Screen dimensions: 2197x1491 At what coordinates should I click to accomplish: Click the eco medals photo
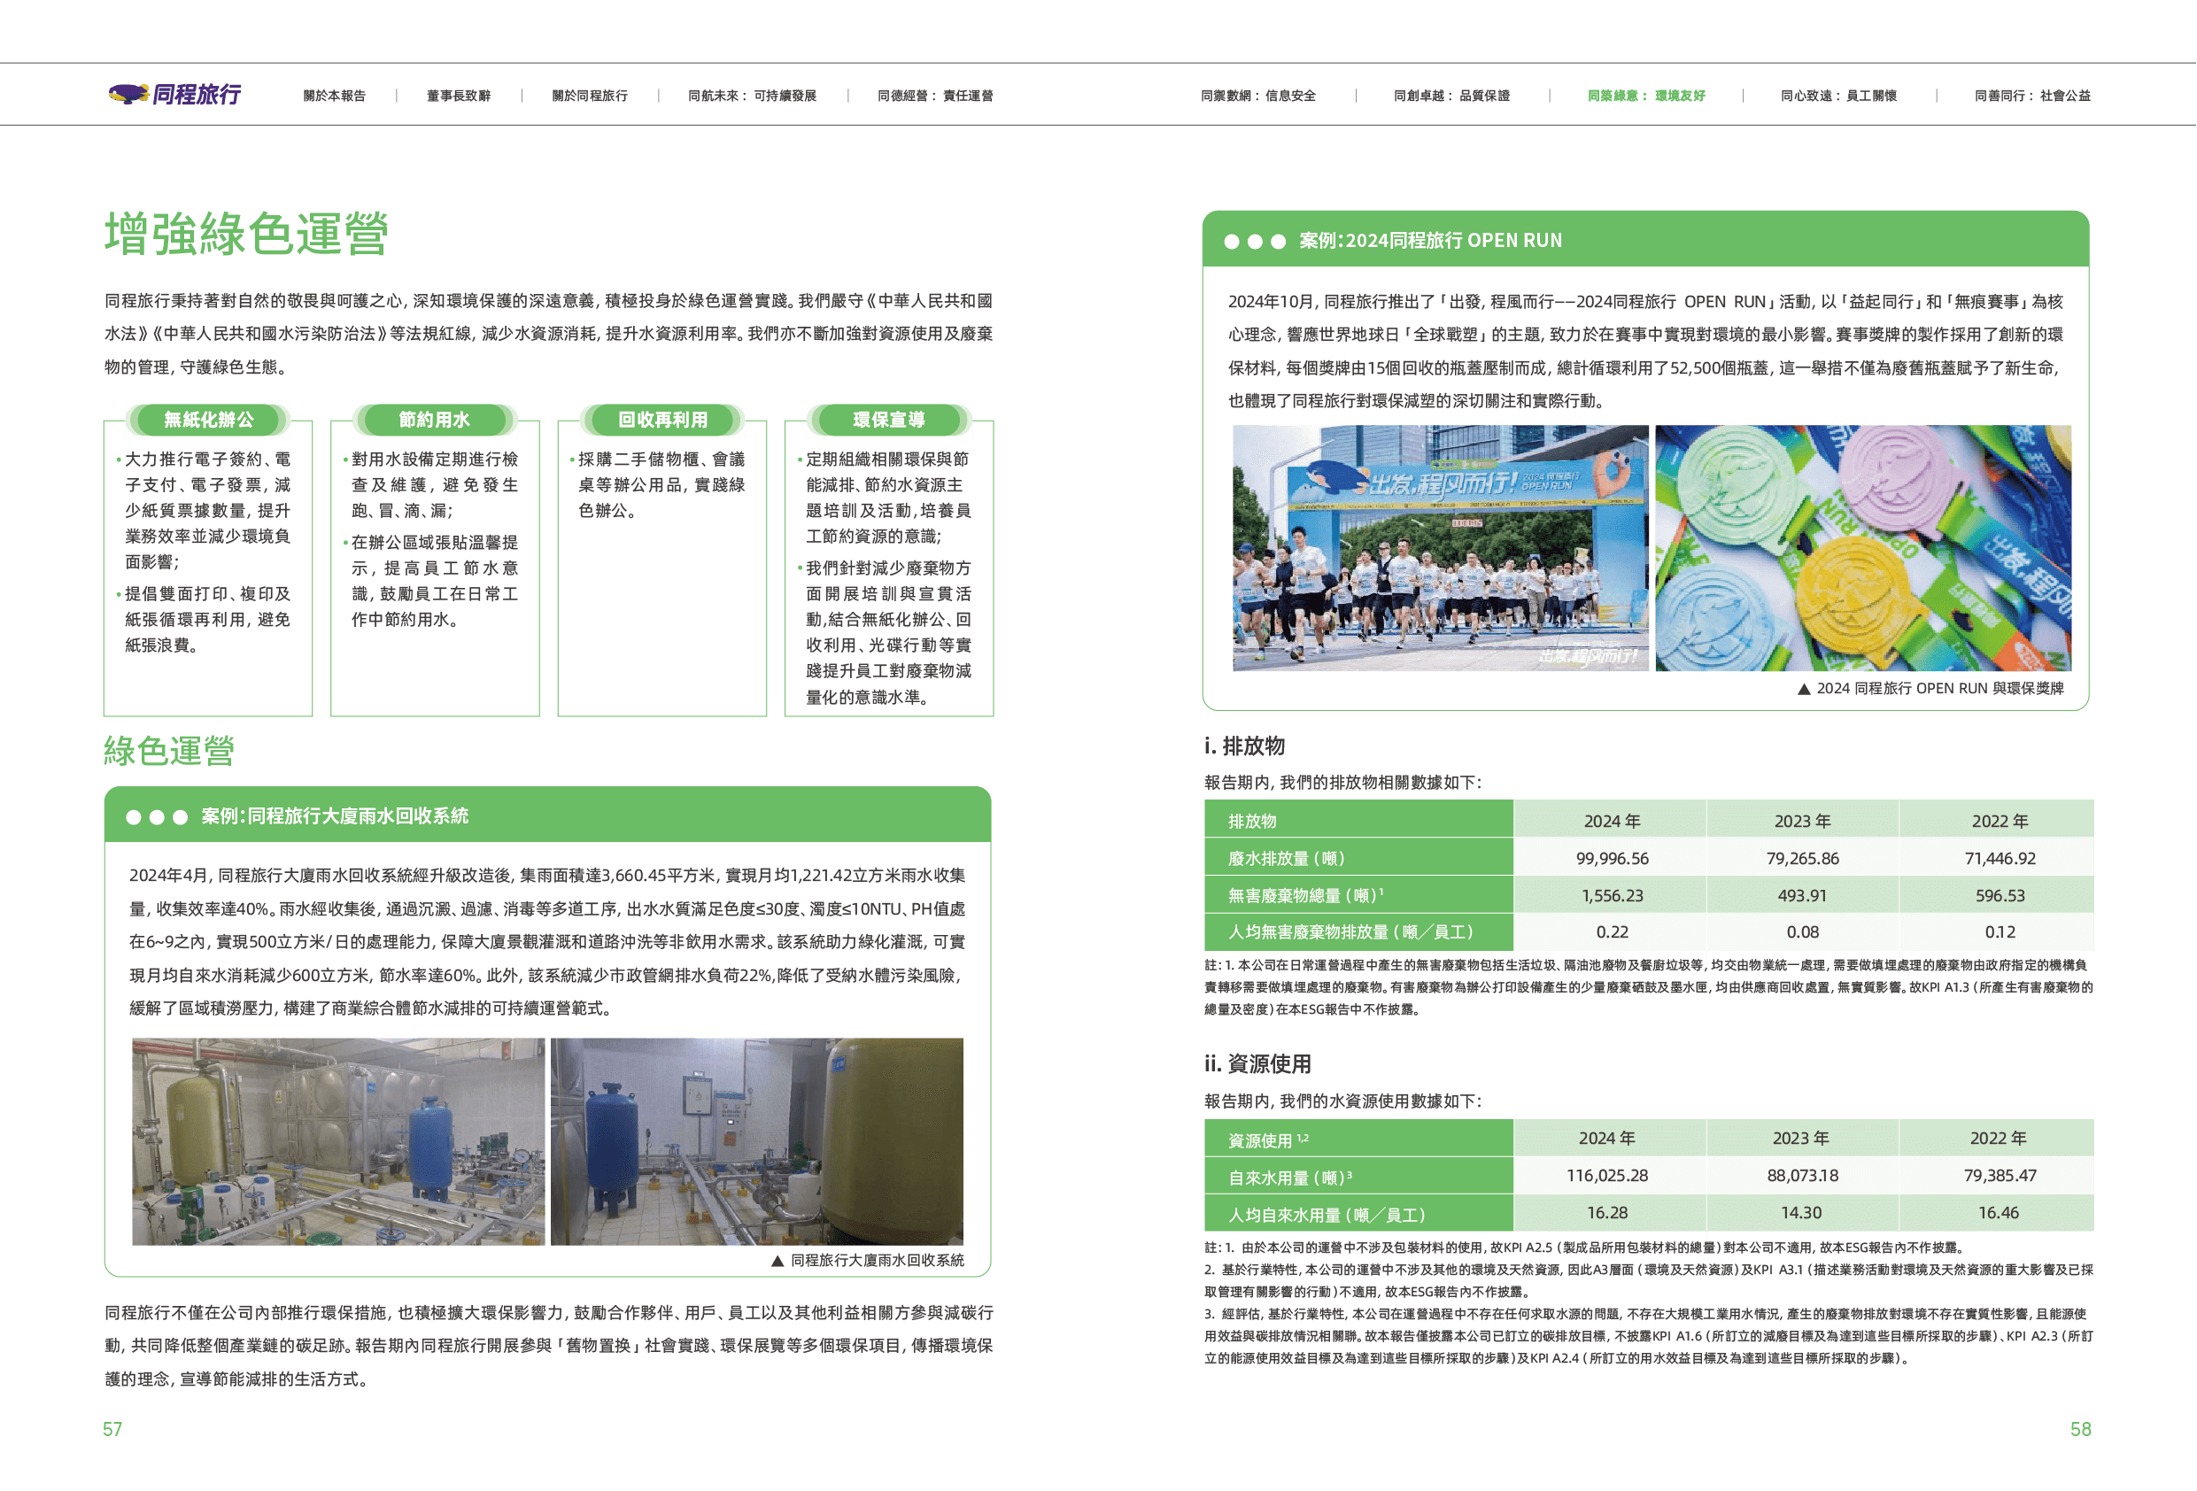[1862, 548]
